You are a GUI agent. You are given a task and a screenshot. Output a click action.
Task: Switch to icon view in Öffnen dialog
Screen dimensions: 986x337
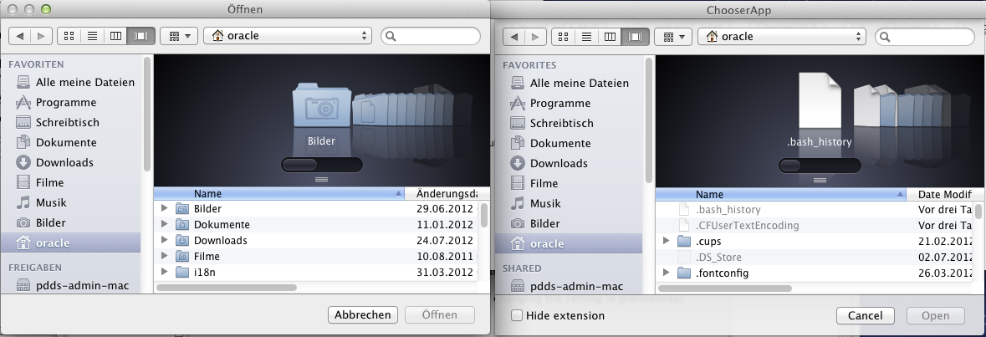tap(69, 36)
